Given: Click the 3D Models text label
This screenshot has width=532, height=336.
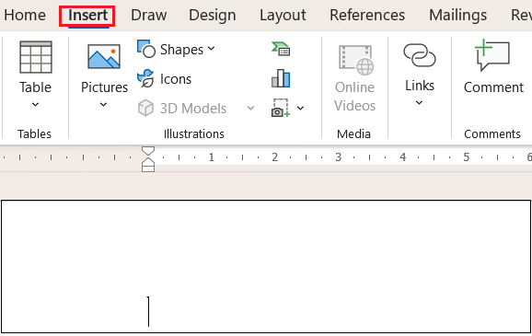Looking at the screenshot, I should pyautogui.click(x=193, y=109).
